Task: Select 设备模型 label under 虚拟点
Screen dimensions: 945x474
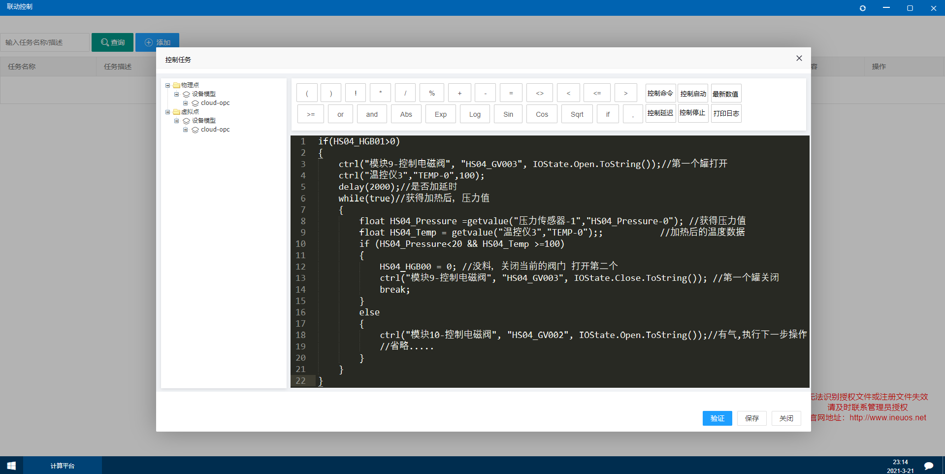Action: pyautogui.click(x=203, y=121)
